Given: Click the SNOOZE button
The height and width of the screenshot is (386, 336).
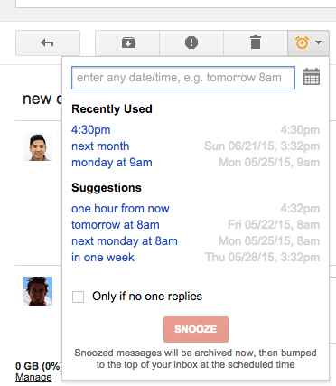Looking at the screenshot, I should (x=196, y=329).
